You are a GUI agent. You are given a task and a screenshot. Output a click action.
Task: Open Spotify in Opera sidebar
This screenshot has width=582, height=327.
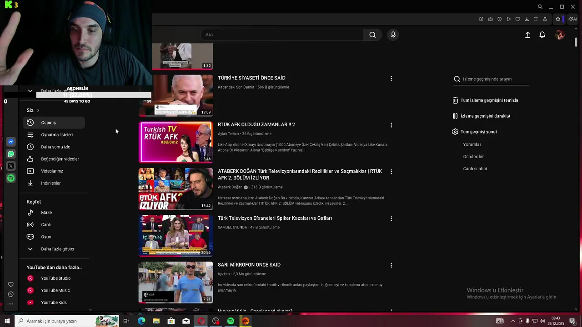point(11,178)
